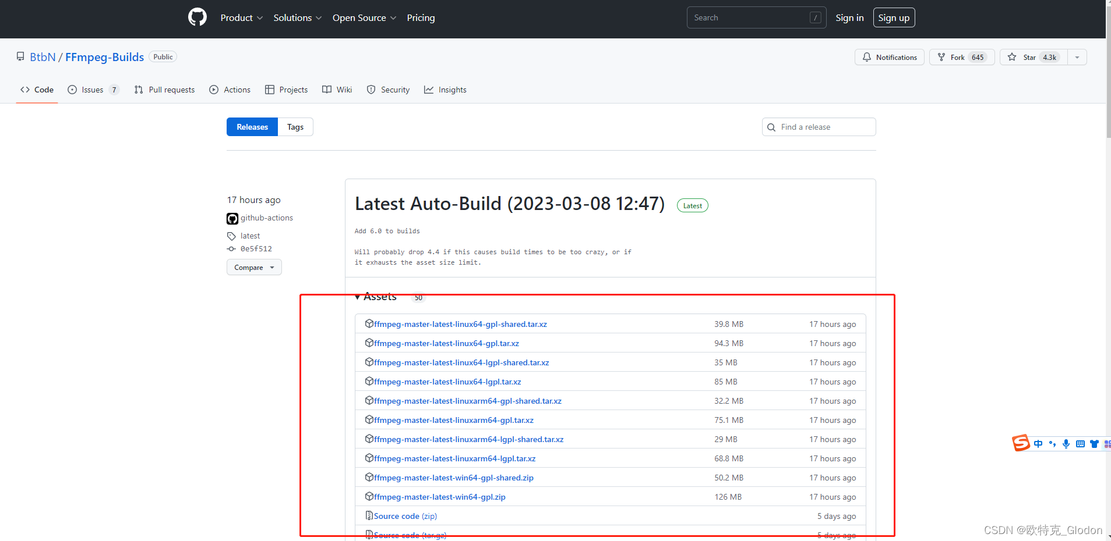
Task: Open the Product dropdown menu
Action: pyautogui.click(x=241, y=18)
